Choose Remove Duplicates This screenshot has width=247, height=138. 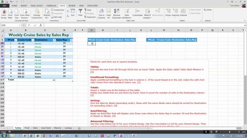click(x=117, y=14)
